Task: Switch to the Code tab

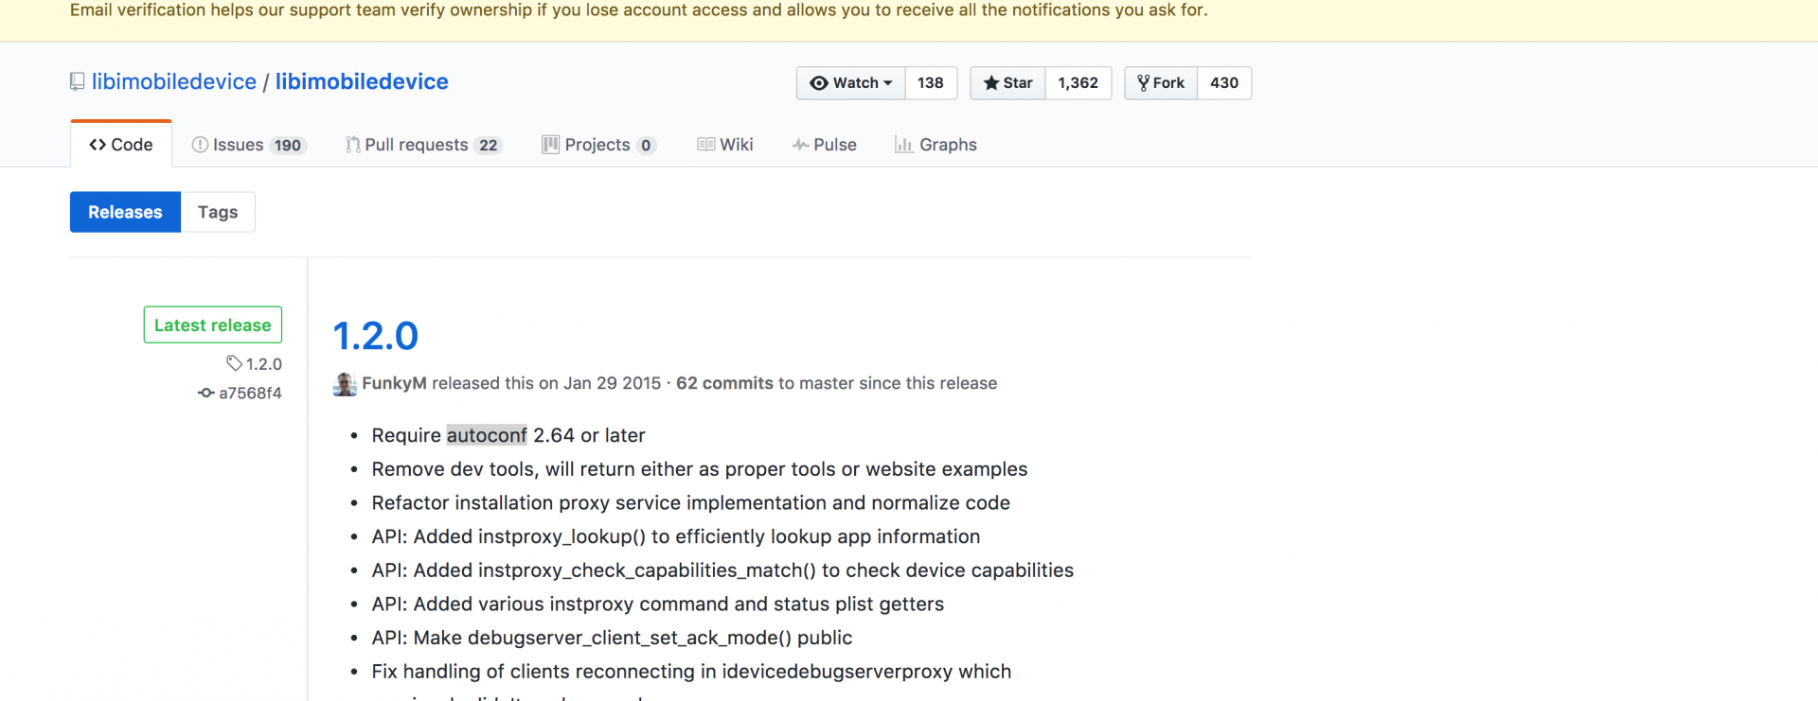Action: point(121,145)
